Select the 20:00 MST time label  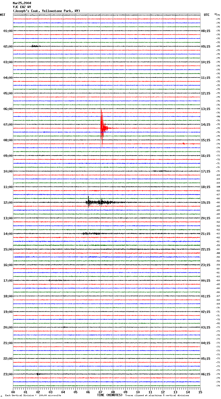click(x=8, y=327)
